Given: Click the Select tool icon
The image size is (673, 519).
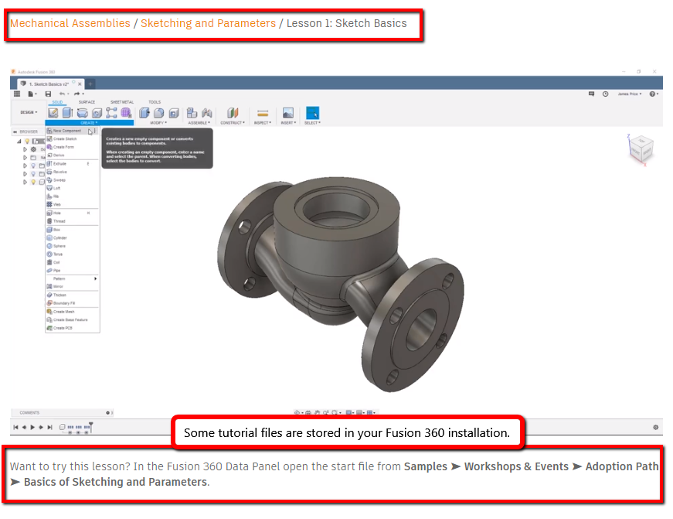Looking at the screenshot, I should point(312,113).
